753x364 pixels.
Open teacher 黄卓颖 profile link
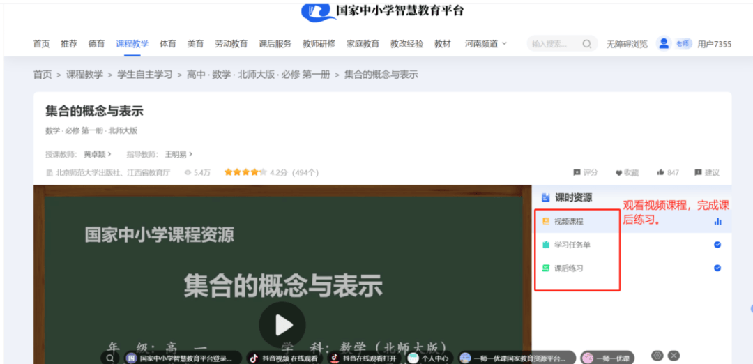coord(98,154)
